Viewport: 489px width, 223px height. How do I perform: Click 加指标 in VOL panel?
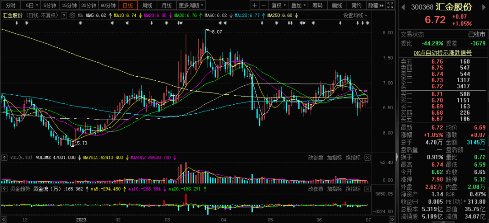(334, 158)
